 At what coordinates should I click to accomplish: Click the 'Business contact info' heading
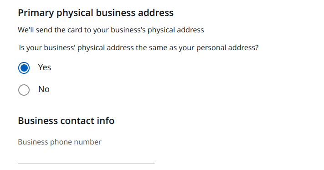[x=66, y=121]
